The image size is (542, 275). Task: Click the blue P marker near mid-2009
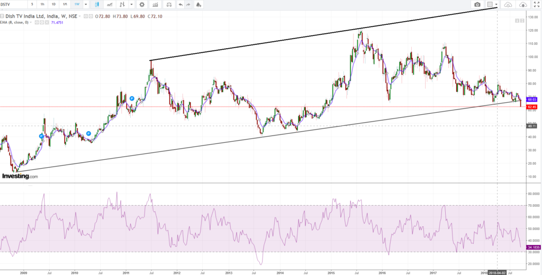(41, 136)
